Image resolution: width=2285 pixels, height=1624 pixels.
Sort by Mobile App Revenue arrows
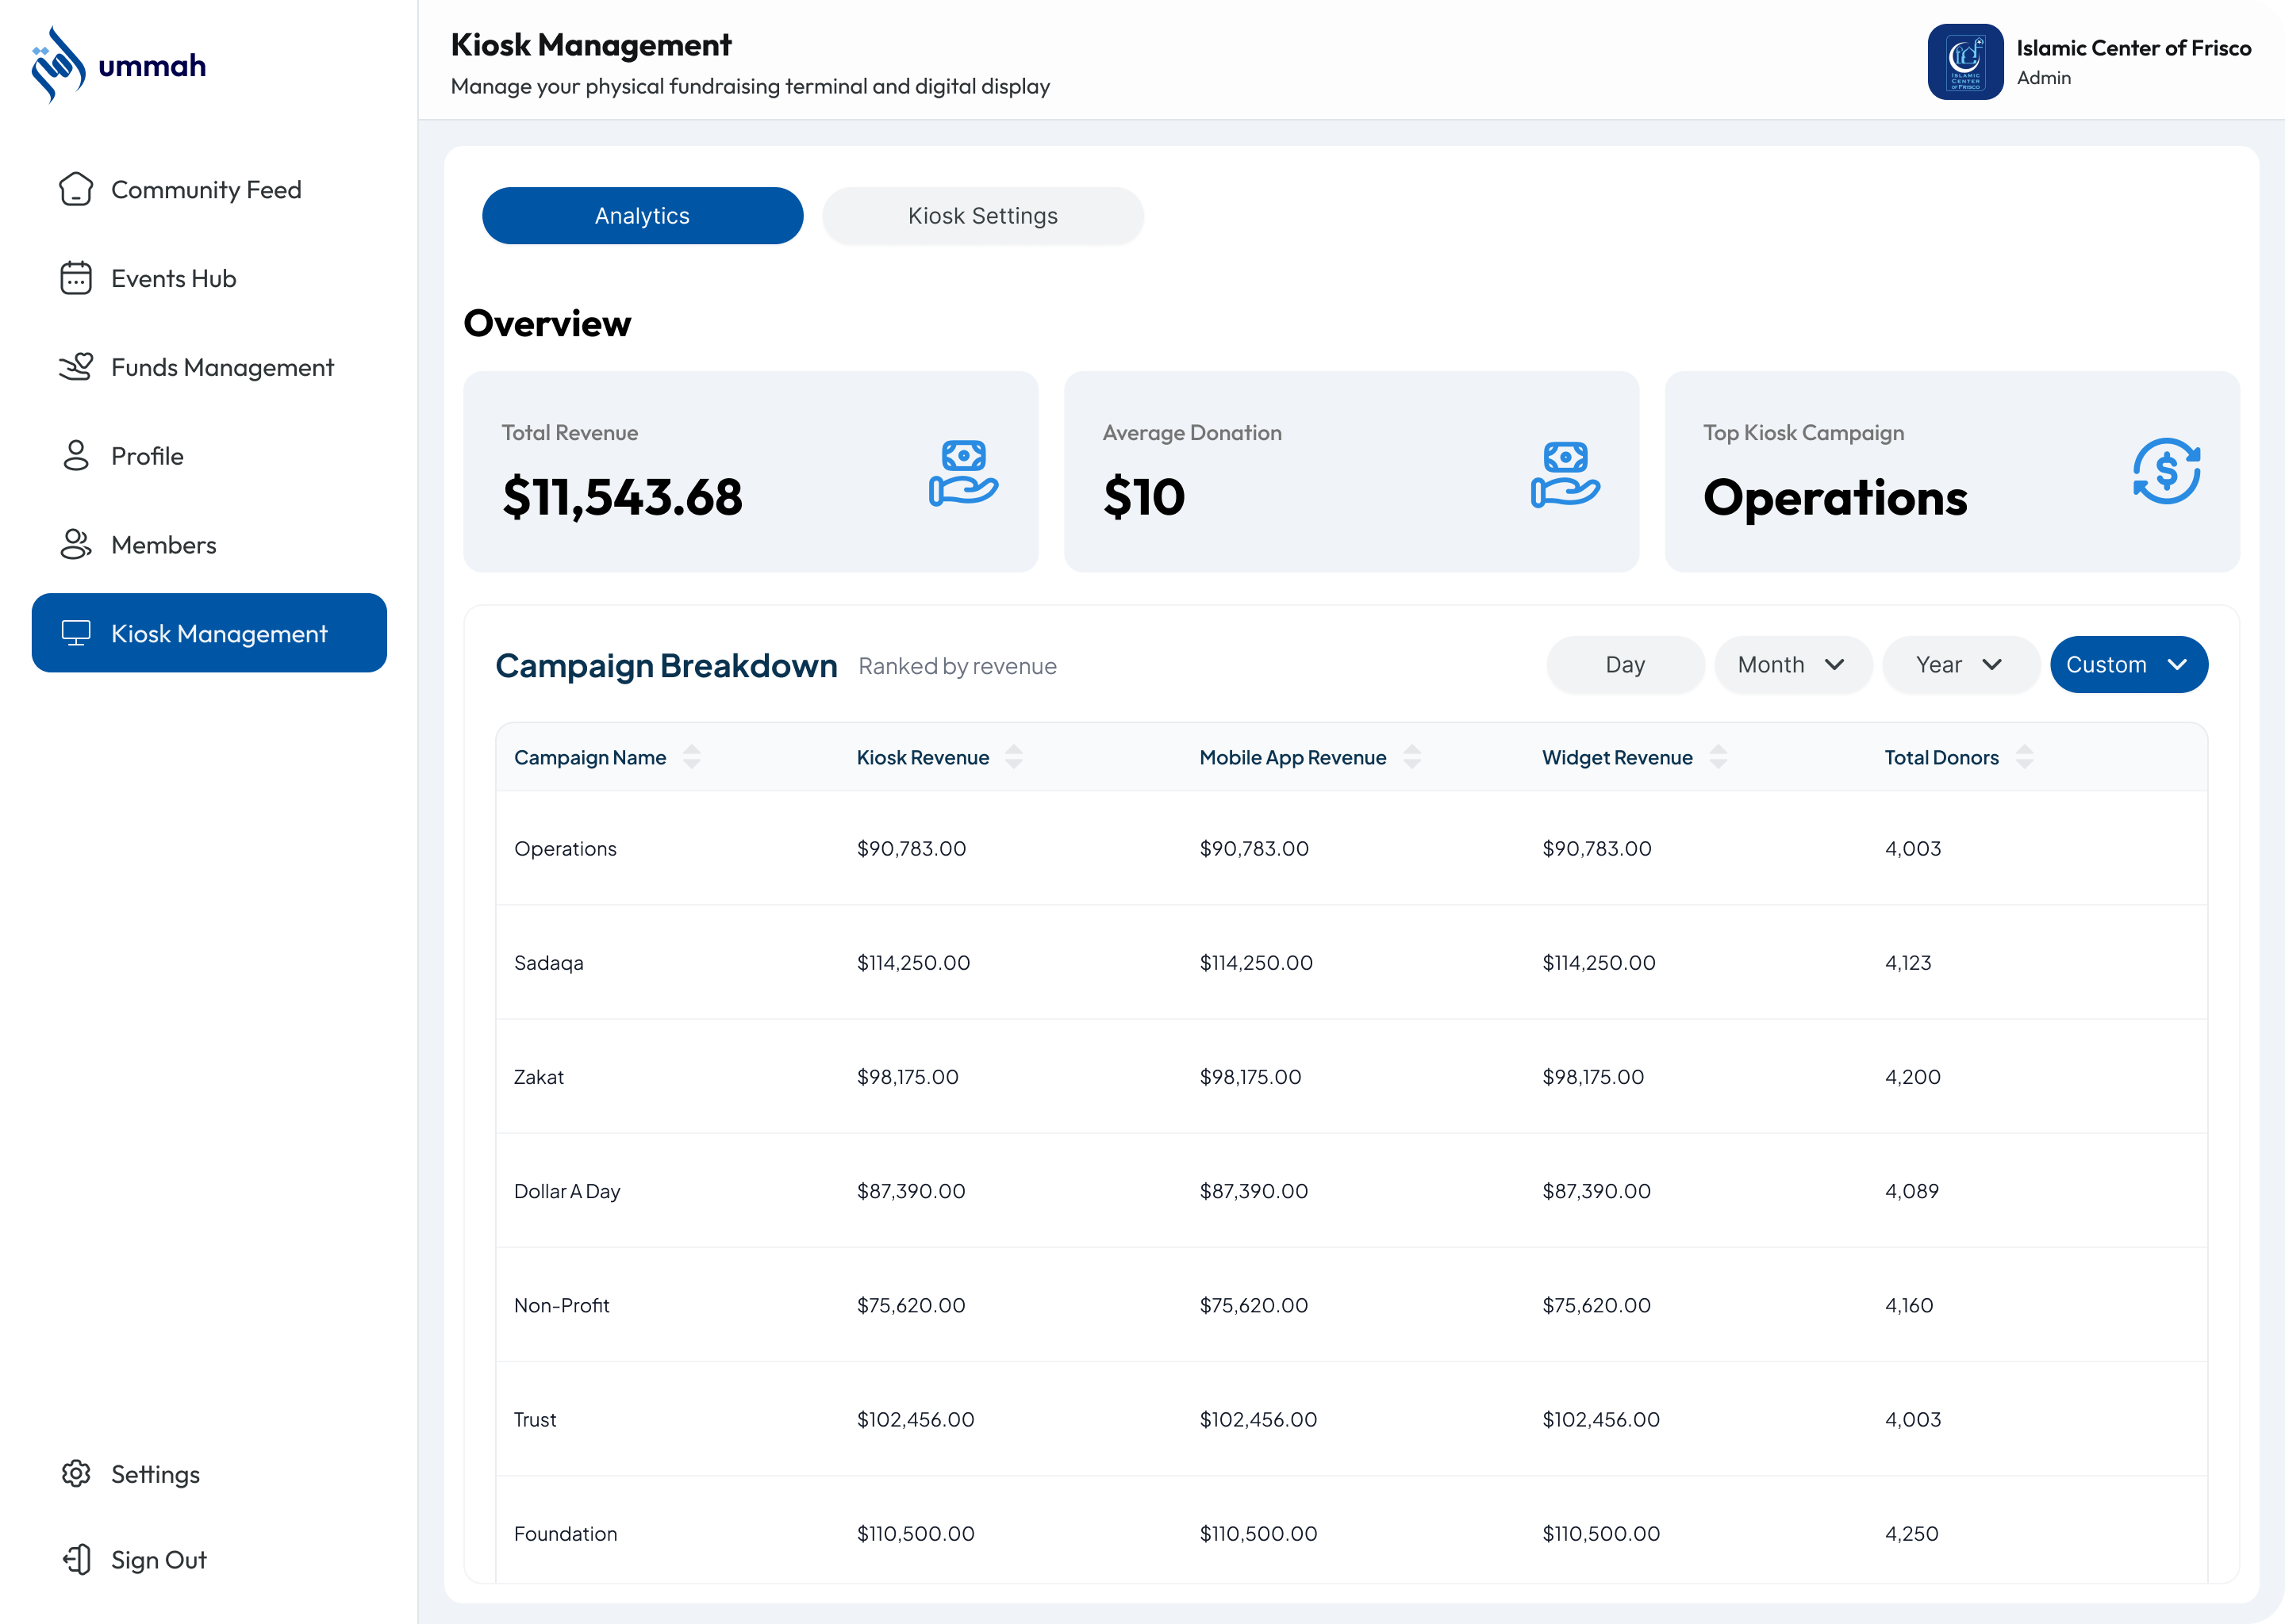tap(1411, 757)
